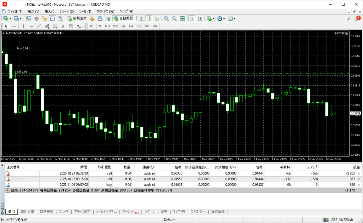Close the first audcad sell order
363x223 pixels.
(x=358, y=173)
